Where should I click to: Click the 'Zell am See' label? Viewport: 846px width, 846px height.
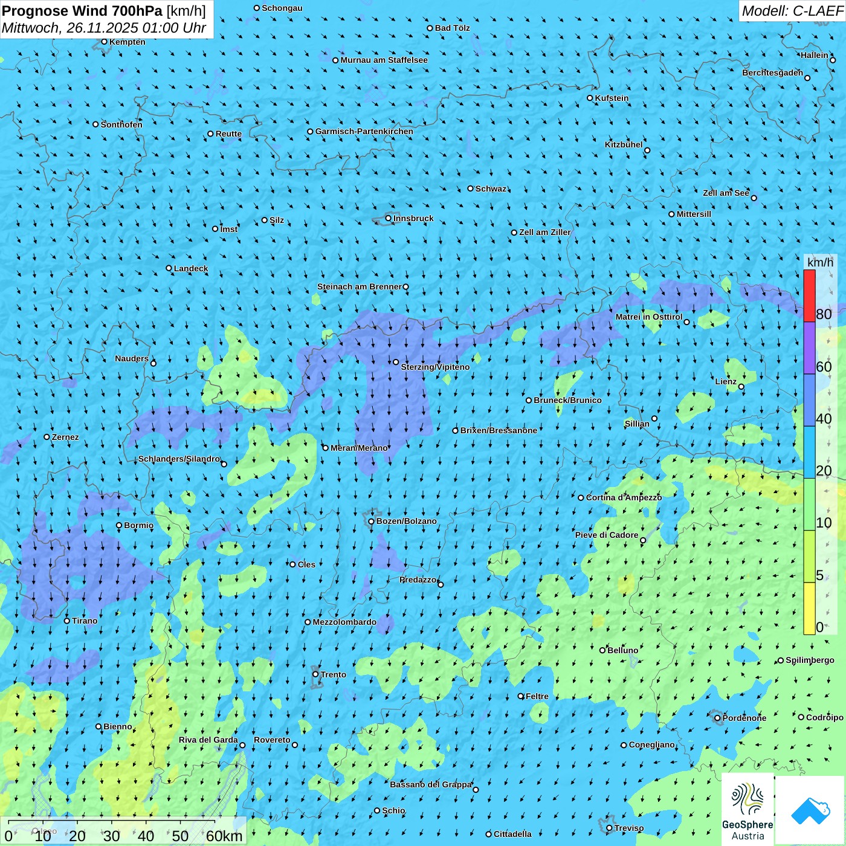(x=726, y=193)
